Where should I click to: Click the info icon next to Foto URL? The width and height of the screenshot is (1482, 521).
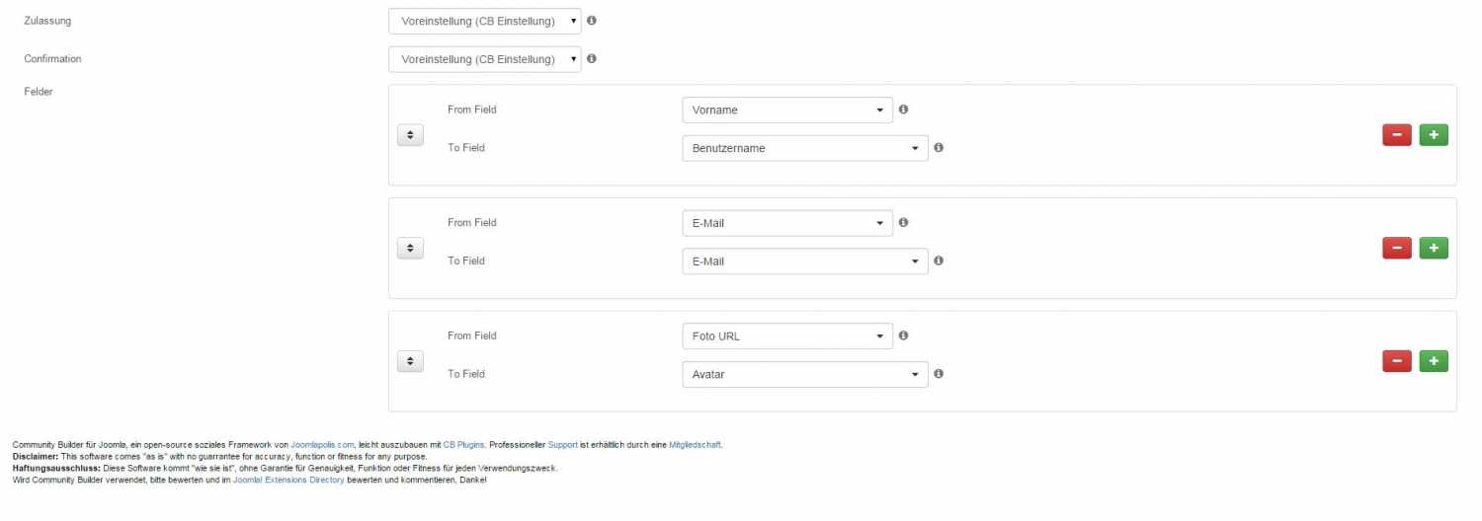tap(903, 335)
